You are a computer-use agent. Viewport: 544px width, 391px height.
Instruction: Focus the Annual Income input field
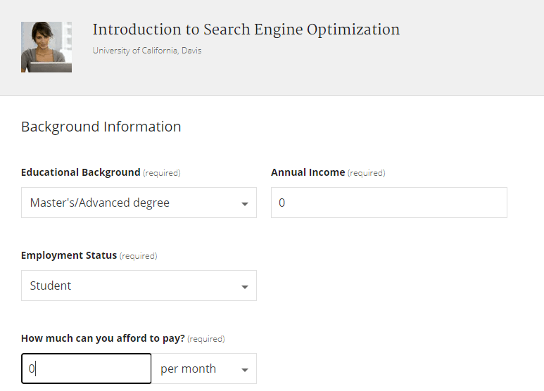(x=389, y=203)
